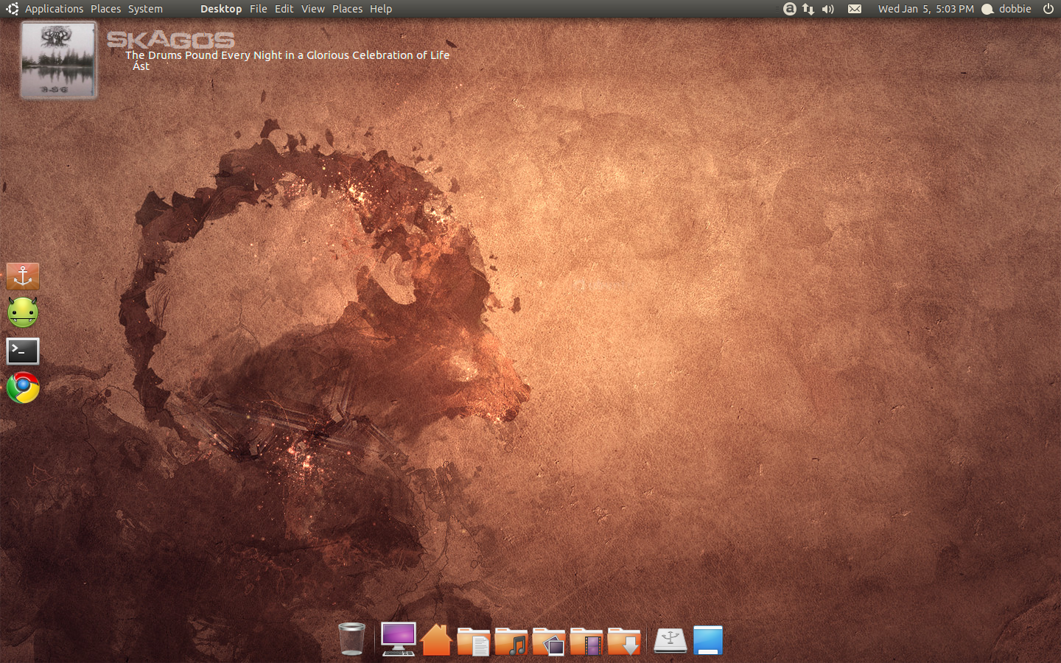Open the sound volume indicator
This screenshot has width=1061, height=663.
pyautogui.click(x=828, y=9)
